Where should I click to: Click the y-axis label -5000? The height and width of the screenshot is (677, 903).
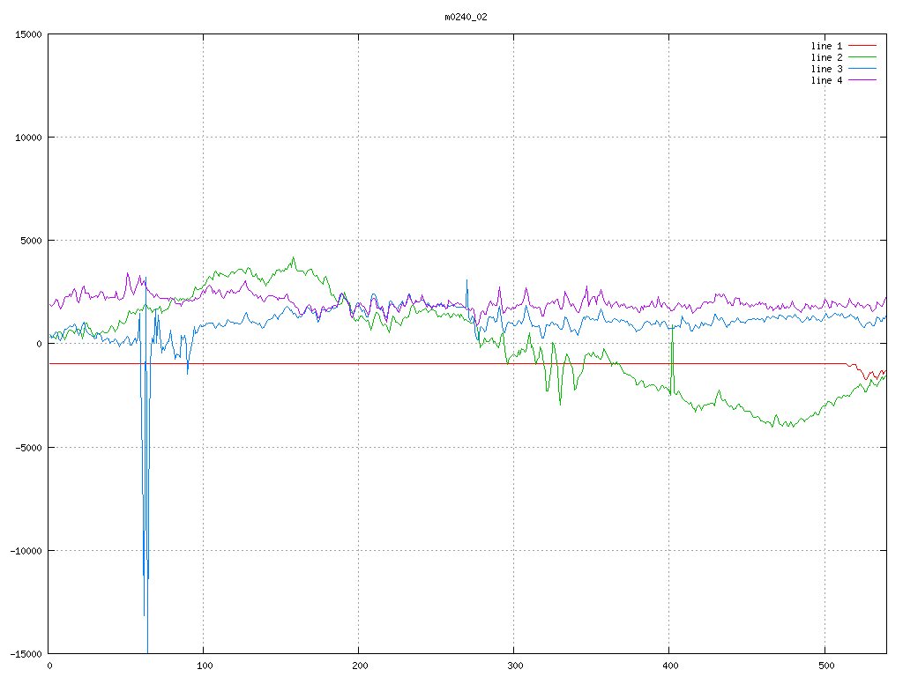(29, 447)
